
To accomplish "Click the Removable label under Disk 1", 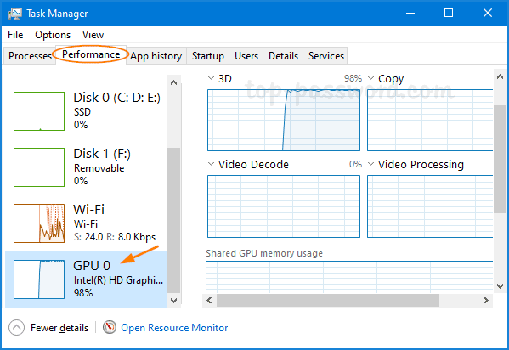I will pos(99,168).
